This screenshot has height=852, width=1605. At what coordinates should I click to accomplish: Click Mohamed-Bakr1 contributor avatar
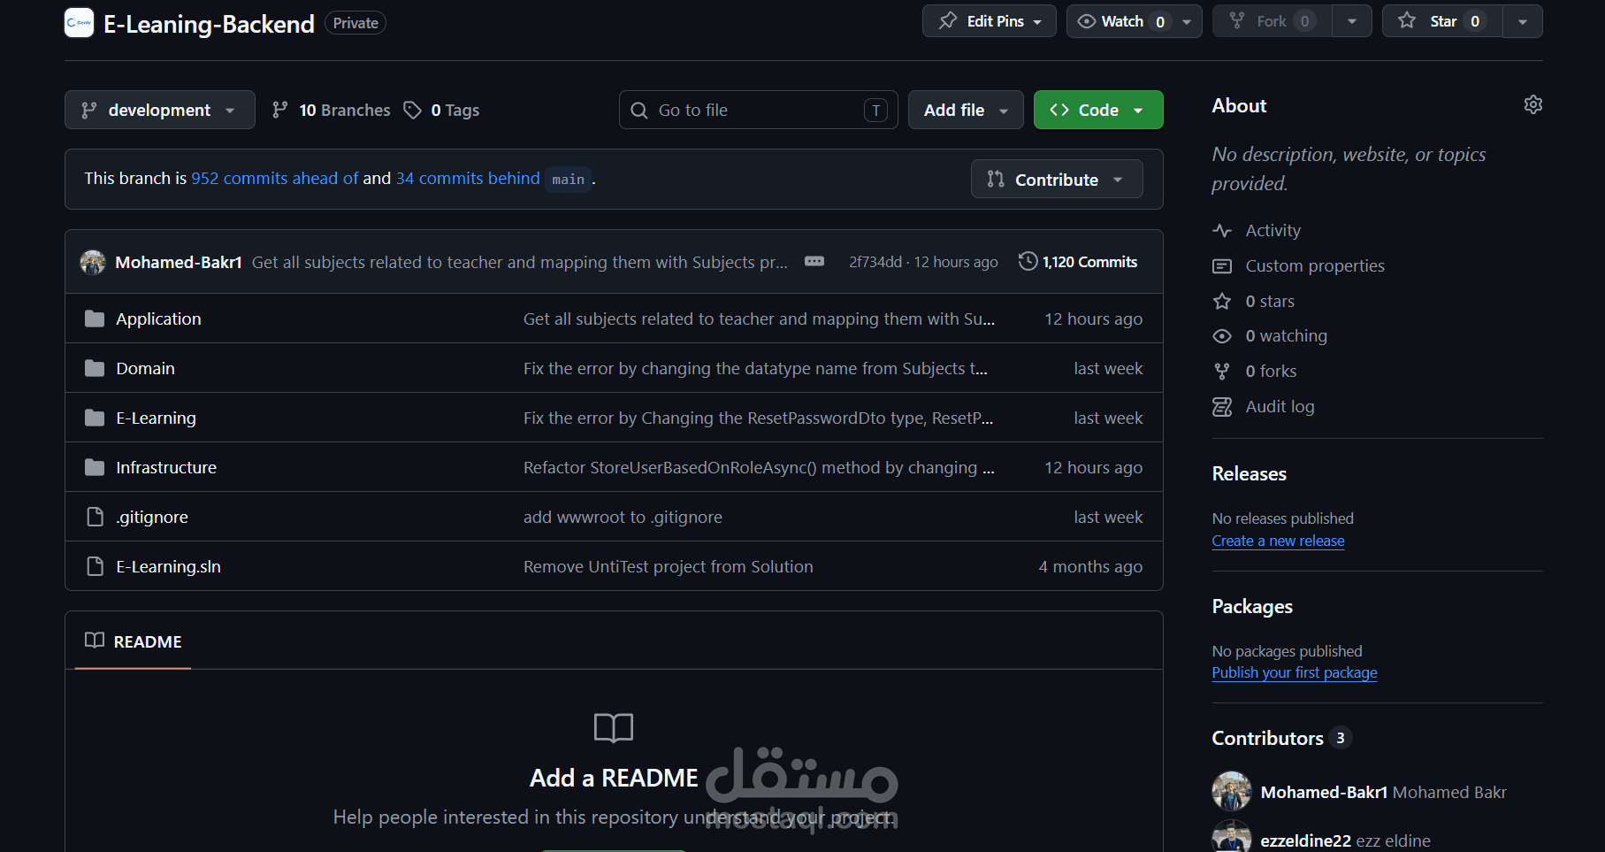click(1231, 791)
